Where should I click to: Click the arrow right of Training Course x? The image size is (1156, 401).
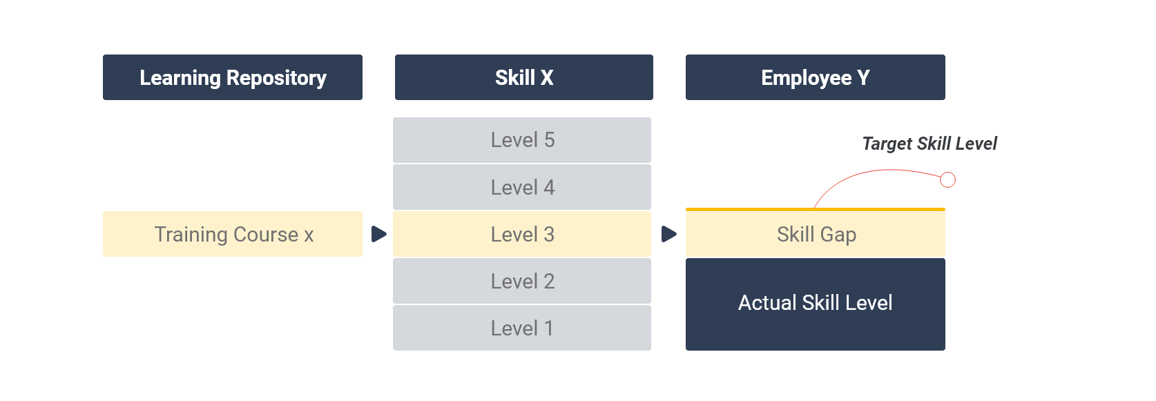coord(378,234)
